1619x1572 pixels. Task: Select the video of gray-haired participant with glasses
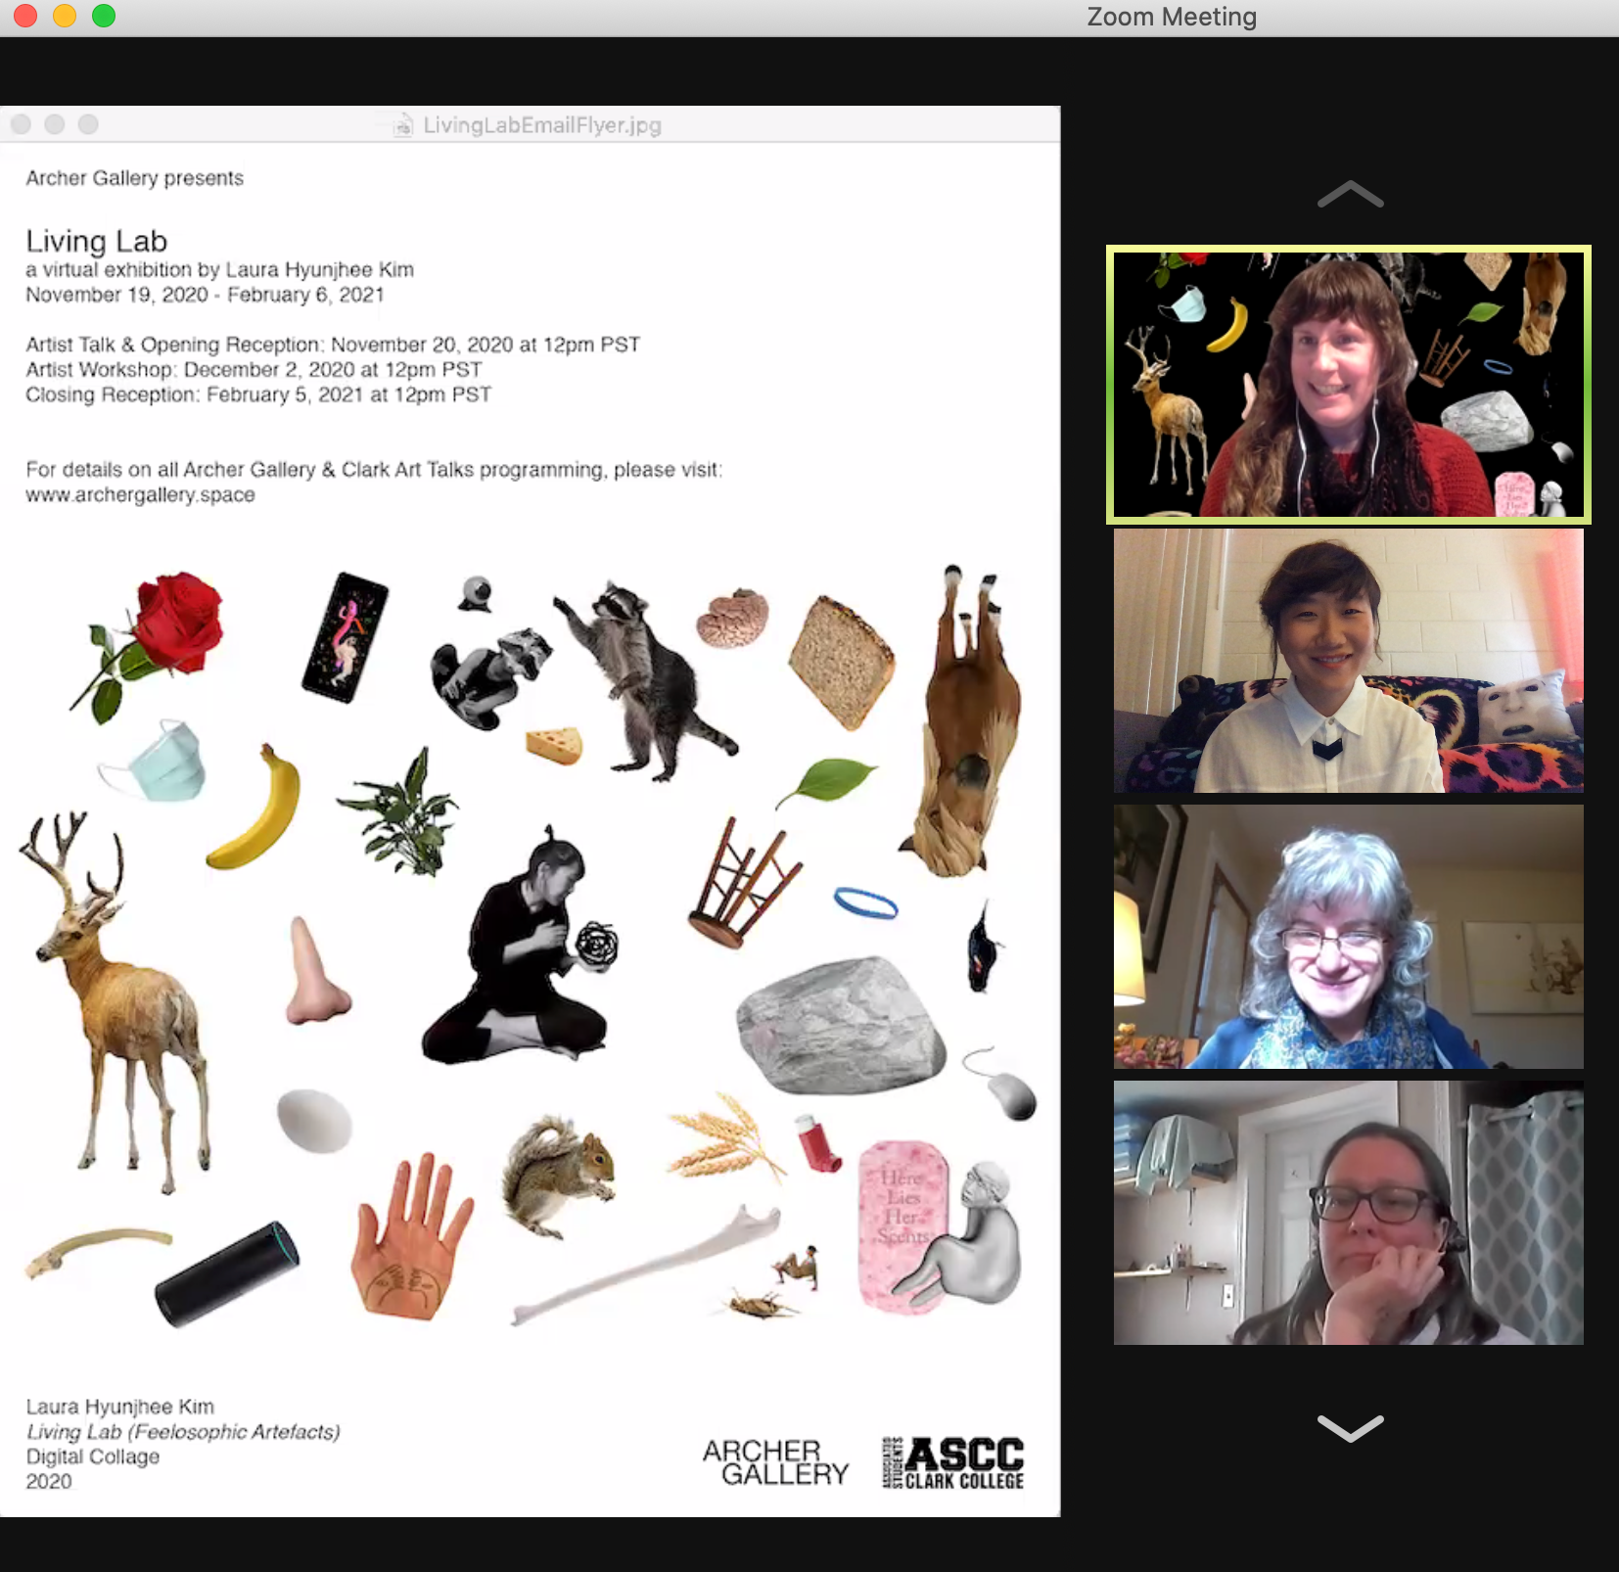tap(1349, 937)
